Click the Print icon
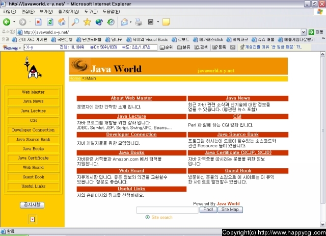This screenshot has height=236, width=326. [x=139, y=22]
